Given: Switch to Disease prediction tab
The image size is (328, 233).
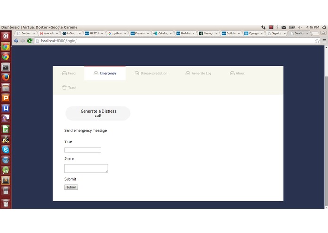Looking at the screenshot, I should tap(151, 73).
